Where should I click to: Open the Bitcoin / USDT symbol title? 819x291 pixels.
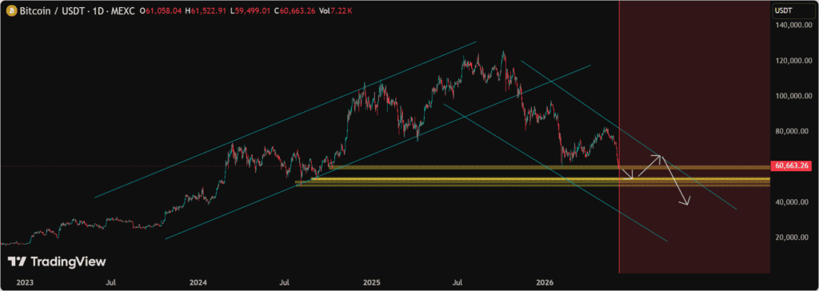click(x=77, y=10)
